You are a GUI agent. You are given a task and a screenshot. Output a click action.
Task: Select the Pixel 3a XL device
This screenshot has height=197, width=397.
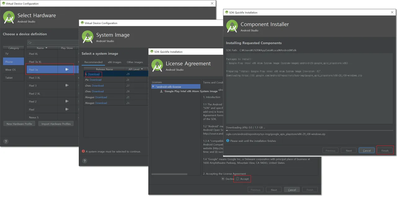tap(35, 62)
